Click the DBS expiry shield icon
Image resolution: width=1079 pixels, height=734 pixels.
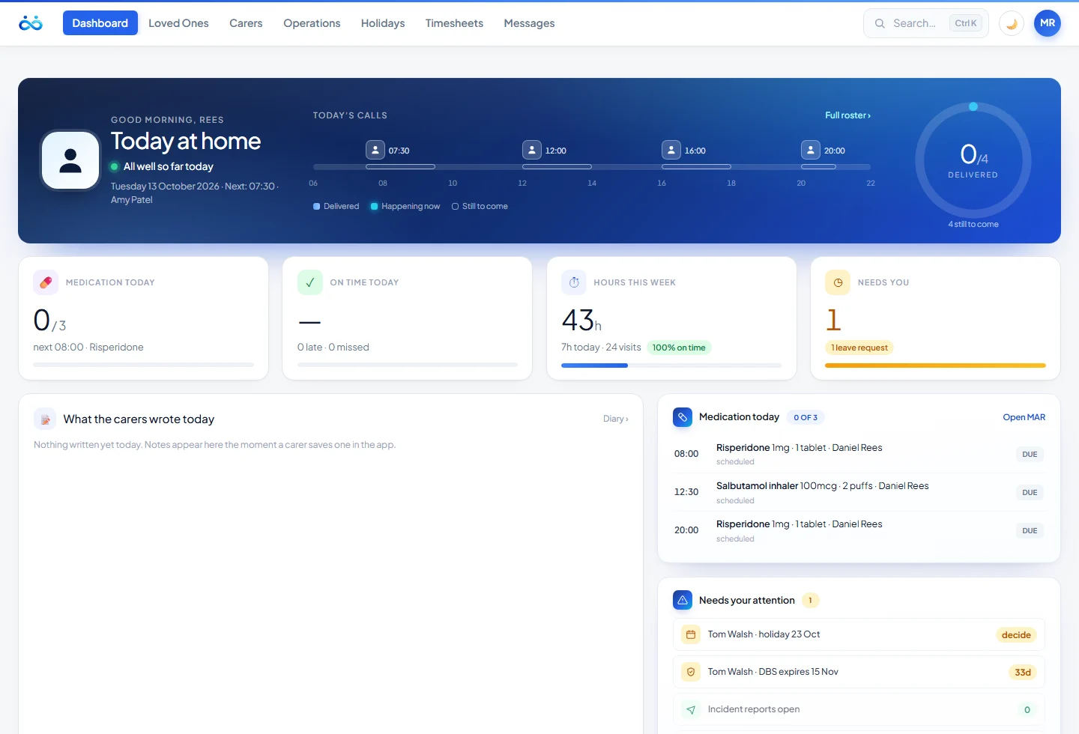click(x=691, y=672)
